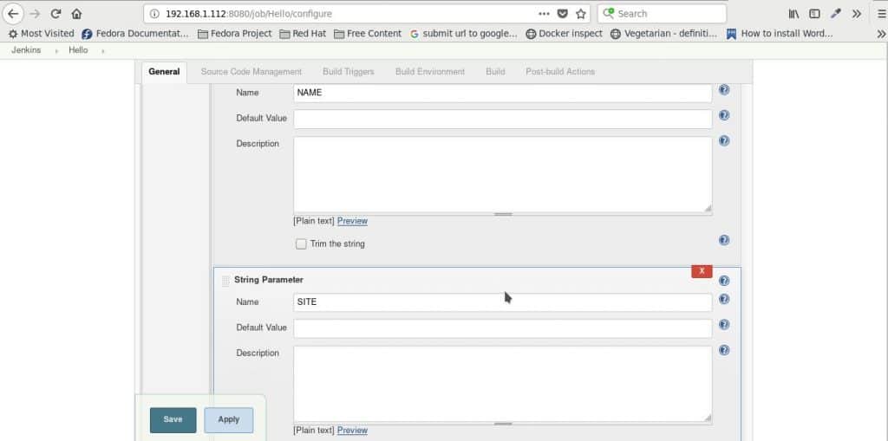The height and width of the screenshot is (441, 888).
Task: Reload the page with browser refresh icon
Action: click(x=55, y=14)
